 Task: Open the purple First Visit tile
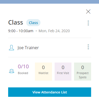coord(63,71)
